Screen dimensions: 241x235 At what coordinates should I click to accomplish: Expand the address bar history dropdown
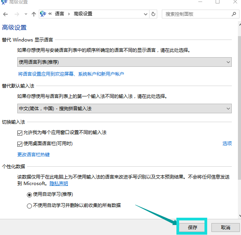(145, 14)
